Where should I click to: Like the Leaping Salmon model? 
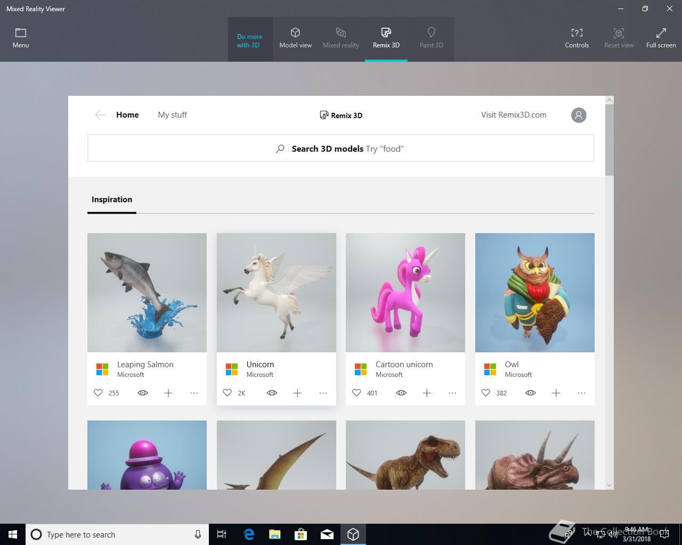coord(98,393)
